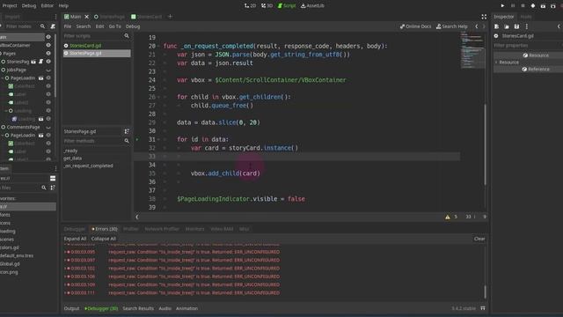The height and width of the screenshot is (317, 563).
Task: Open the script attached to StoriesPage node
Action: [41, 62]
